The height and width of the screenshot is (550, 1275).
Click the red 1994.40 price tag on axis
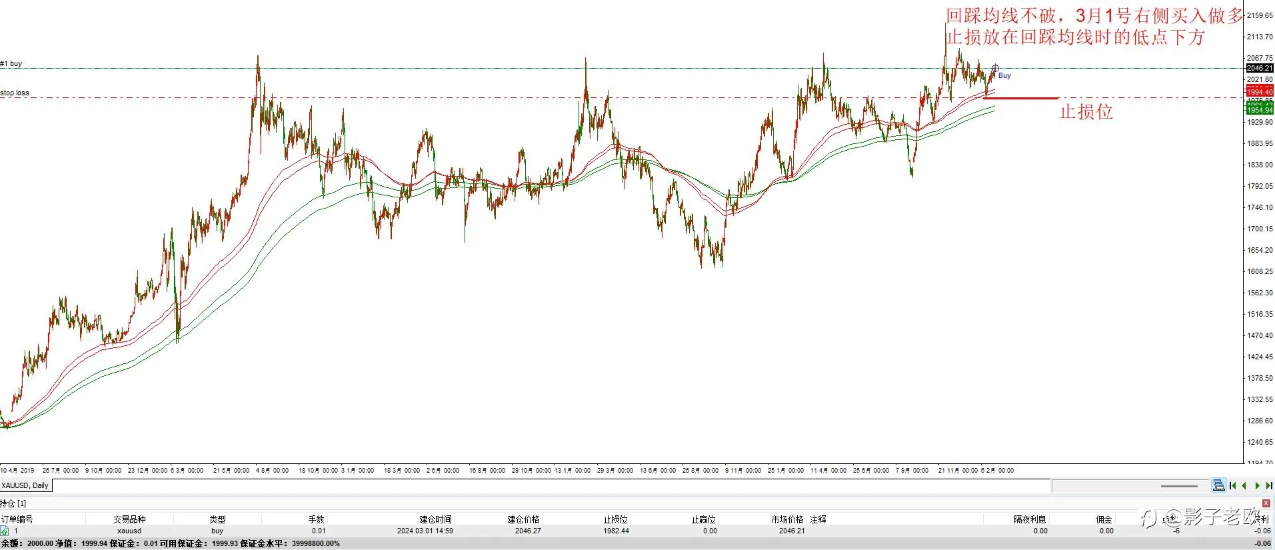pyautogui.click(x=1260, y=93)
